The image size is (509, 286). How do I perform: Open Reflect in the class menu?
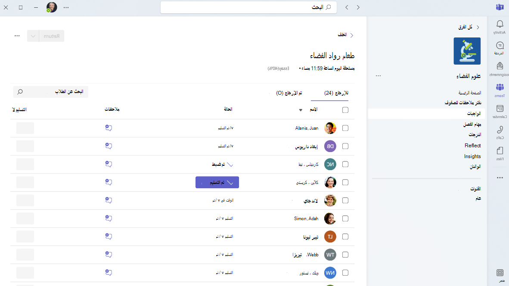pyautogui.click(x=472, y=146)
